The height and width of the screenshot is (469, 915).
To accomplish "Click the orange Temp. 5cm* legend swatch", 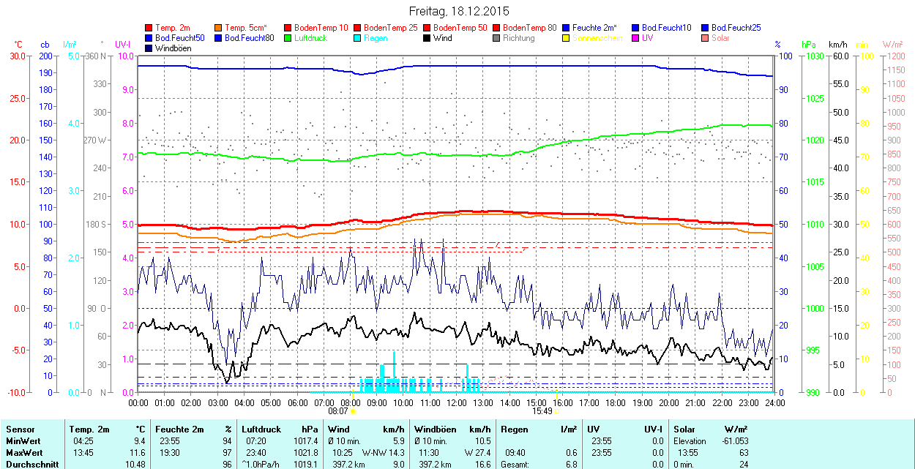I will [x=219, y=28].
